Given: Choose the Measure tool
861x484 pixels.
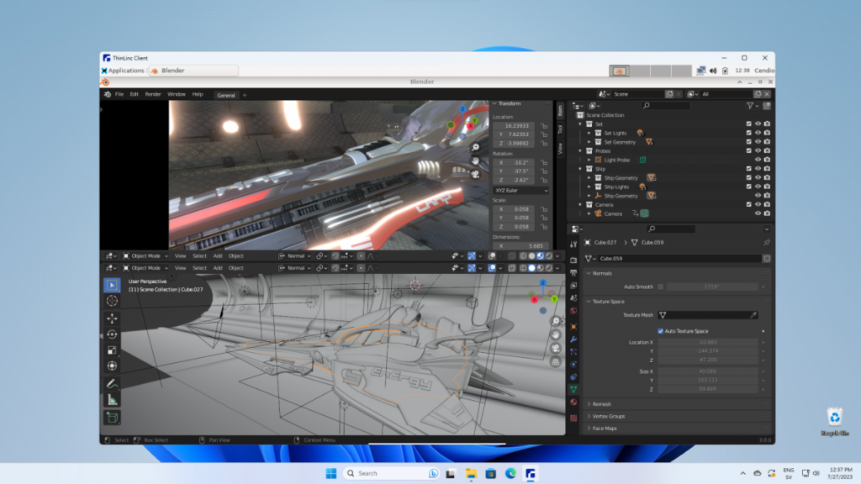Looking at the screenshot, I should point(112,399).
